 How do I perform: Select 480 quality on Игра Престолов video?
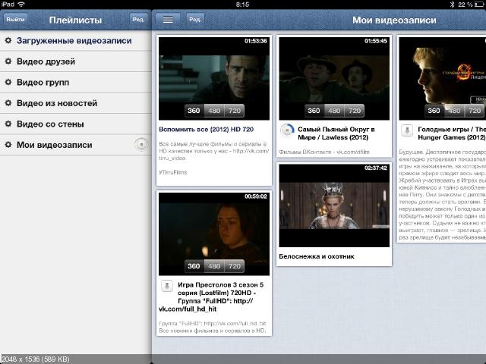coord(214,266)
